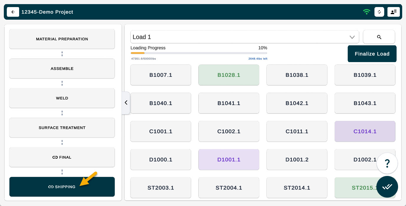The width and height of the screenshot is (406, 206).
Task: Click the Loading Progress bar
Action: point(199,53)
